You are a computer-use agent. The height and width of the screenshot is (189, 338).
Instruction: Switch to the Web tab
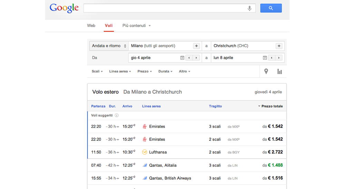click(91, 25)
